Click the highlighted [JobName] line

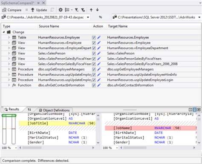[151, 128]
